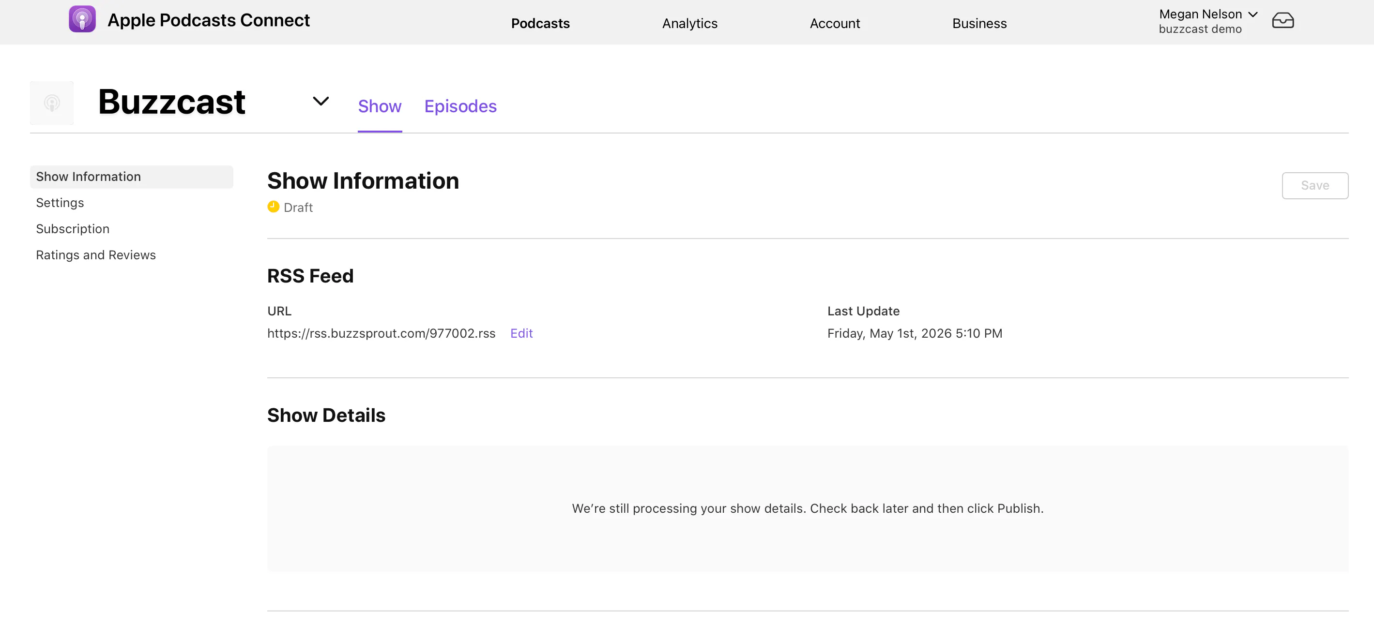Click the RSS feed URL text
The height and width of the screenshot is (625, 1374).
(381, 333)
